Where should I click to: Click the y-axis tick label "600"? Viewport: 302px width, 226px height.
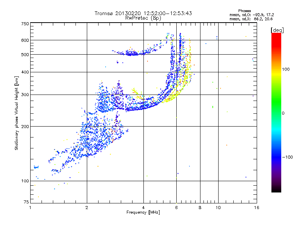(x=25, y=40)
